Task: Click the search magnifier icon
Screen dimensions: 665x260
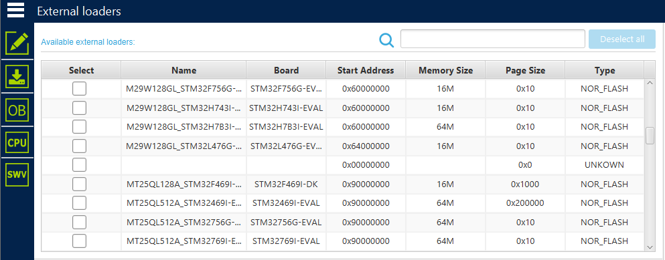Action: click(x=386, y=40)
